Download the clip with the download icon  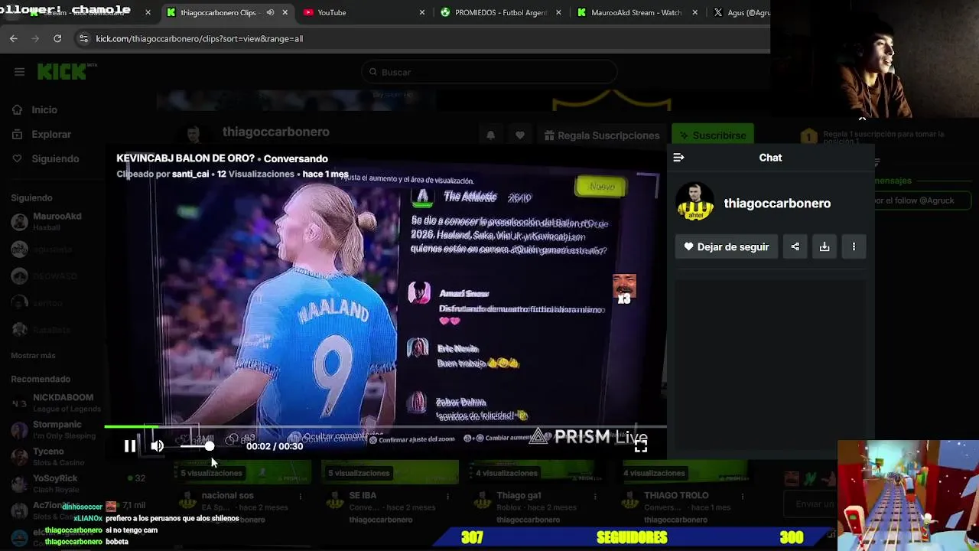point(825,246)
